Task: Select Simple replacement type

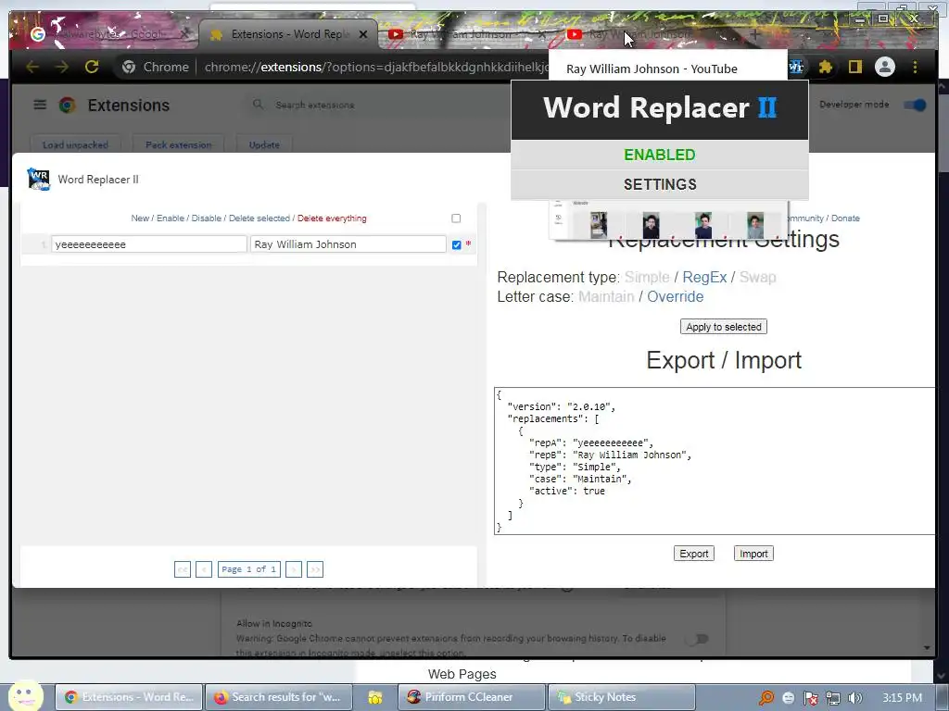Action: click(x=647, y=277)
